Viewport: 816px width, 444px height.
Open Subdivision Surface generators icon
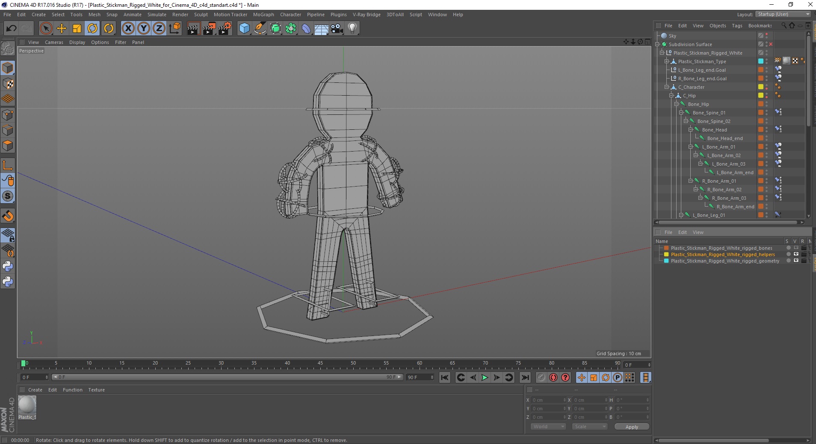pos(275,29)
